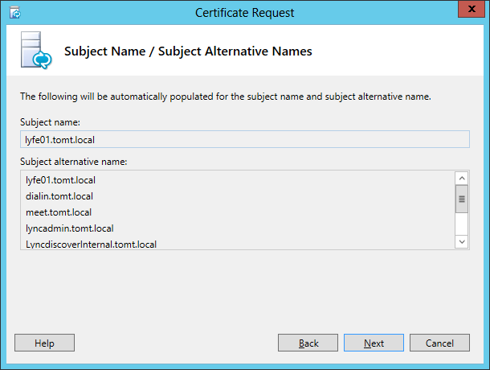
Task: Go back with the Back button
Action: pos(308,343)
